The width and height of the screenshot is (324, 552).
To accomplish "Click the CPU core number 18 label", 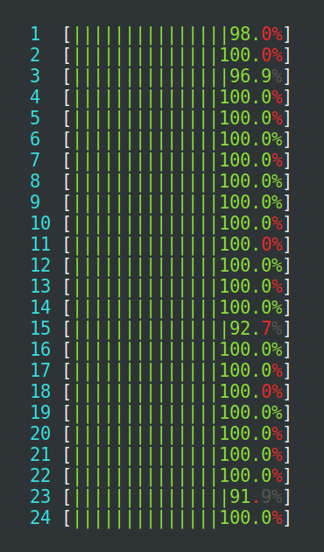I will point(40,392).
